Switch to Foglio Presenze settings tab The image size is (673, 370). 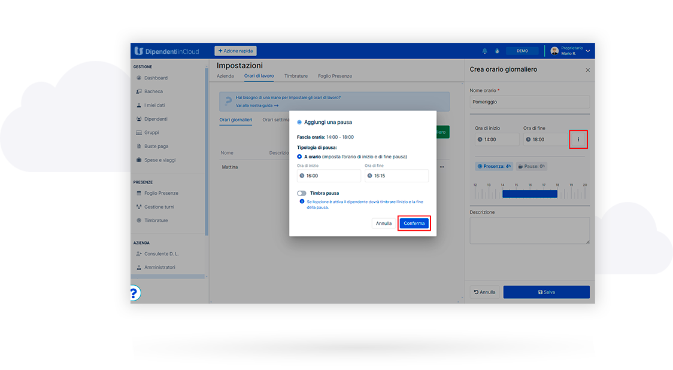point(335,77)
